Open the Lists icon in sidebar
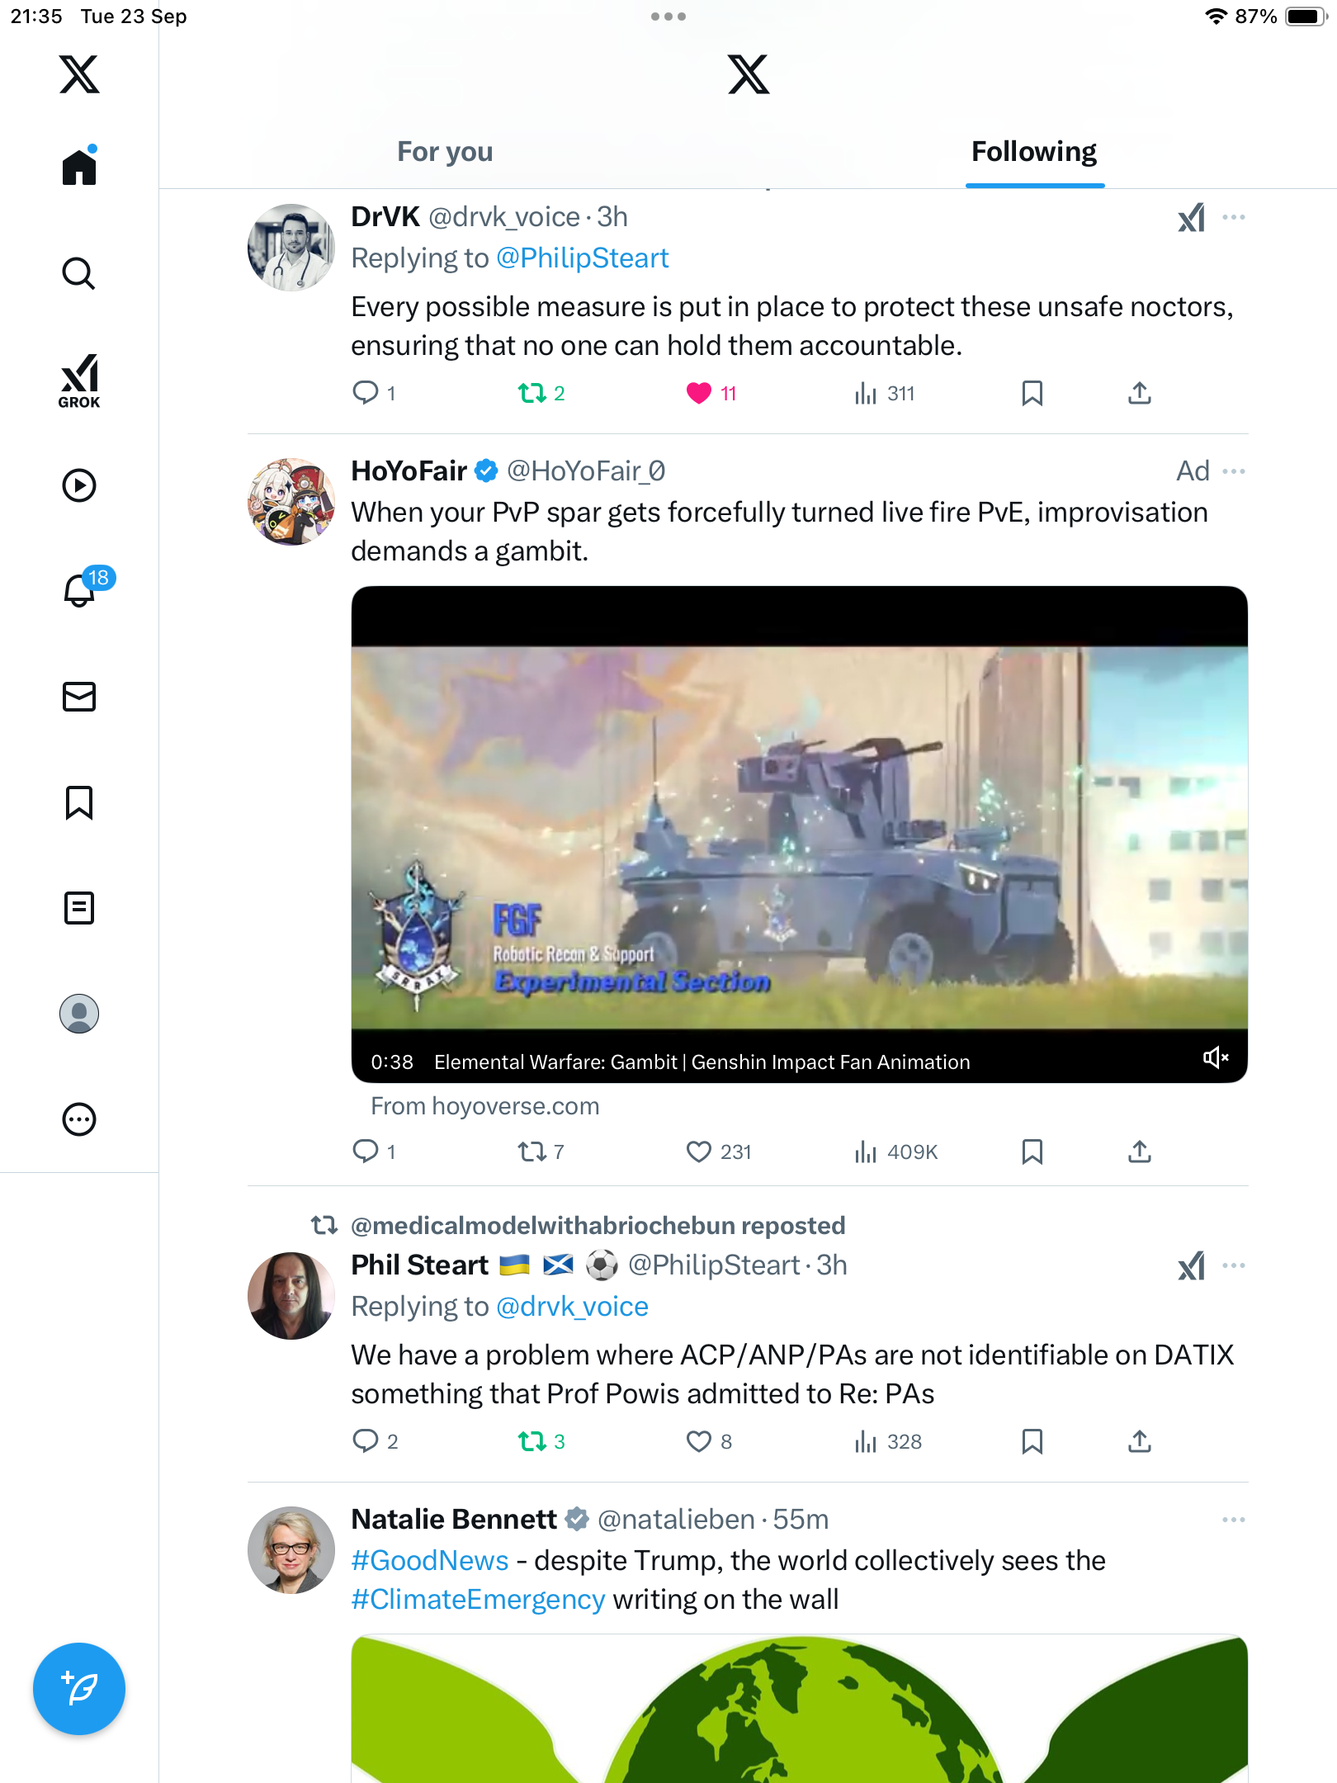The image size is (1337, 1783). (x=79, y=908)
